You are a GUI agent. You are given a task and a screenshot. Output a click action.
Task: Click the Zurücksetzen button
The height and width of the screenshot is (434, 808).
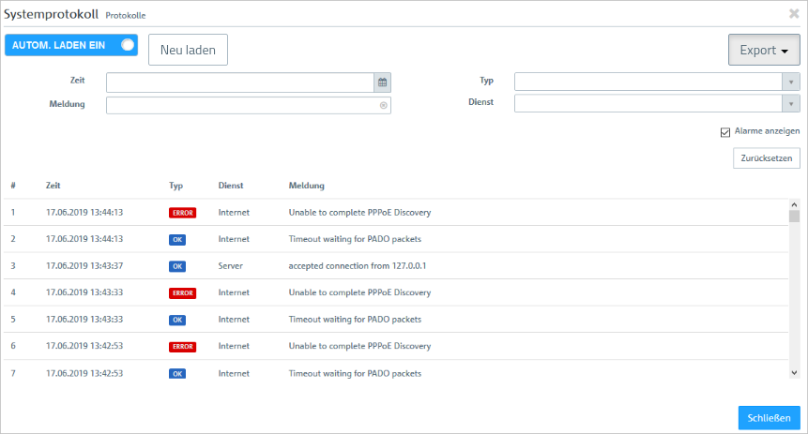coord(766,158)
